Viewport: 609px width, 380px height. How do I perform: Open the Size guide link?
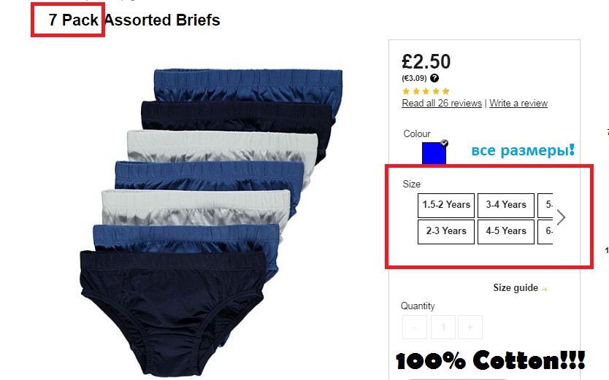(x=516, y=288)
